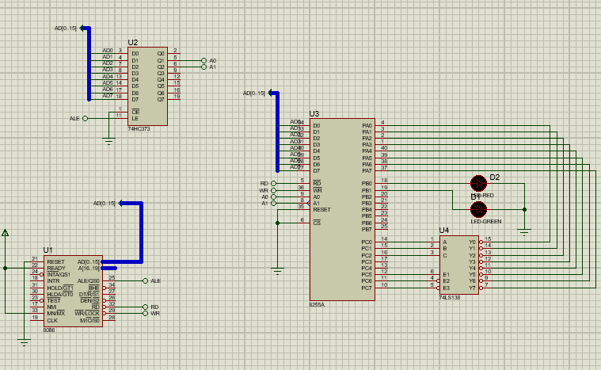Click the 'A[16..19]' pin name on U1

[x=89, y=269]
